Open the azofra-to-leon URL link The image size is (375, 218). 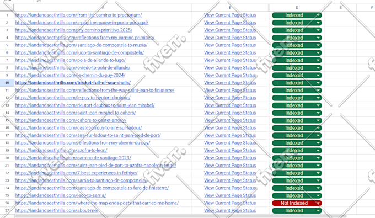[x=61, y=150]
